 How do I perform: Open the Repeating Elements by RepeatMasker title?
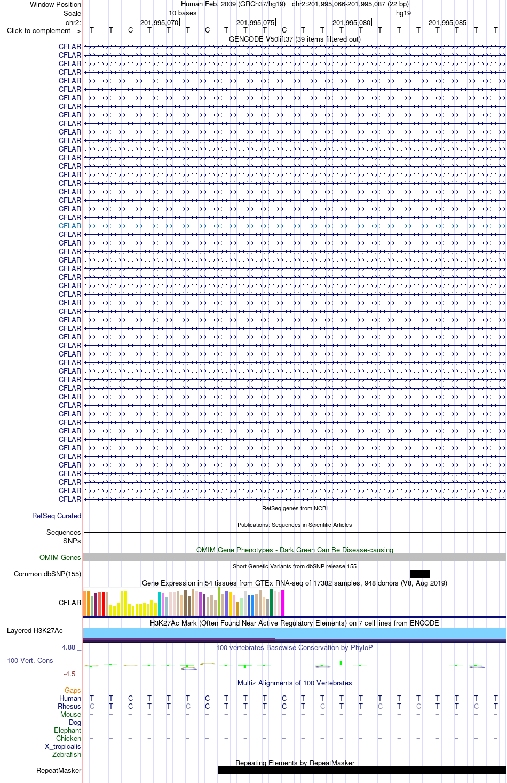(x=295, y=763)
